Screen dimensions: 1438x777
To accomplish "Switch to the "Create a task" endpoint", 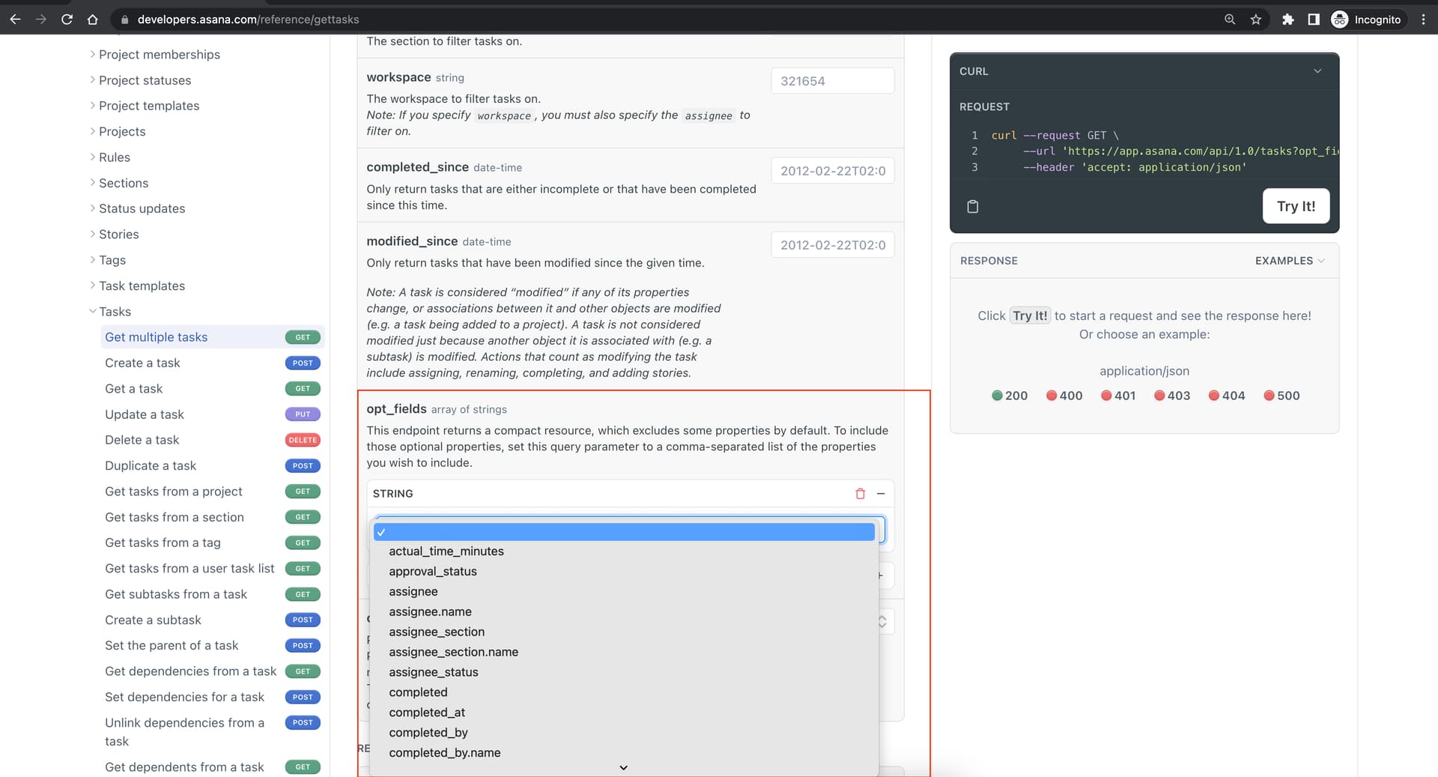I will point(142,363).
